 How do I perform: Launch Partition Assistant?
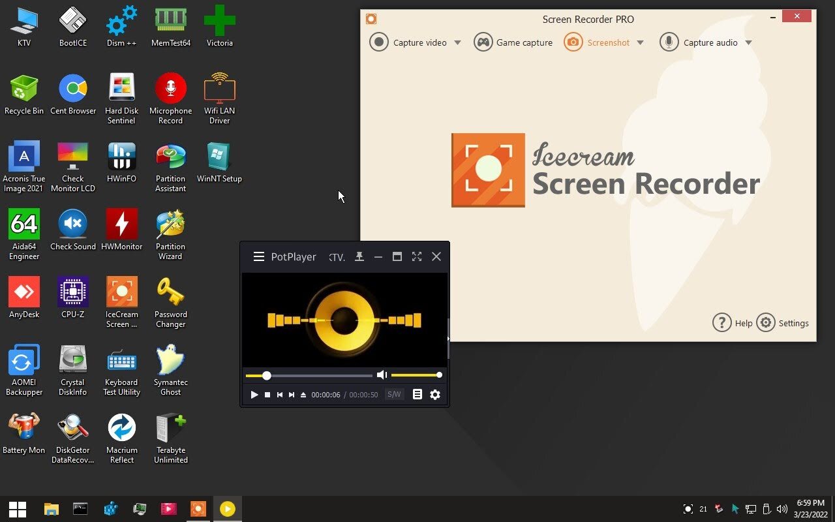171,167
